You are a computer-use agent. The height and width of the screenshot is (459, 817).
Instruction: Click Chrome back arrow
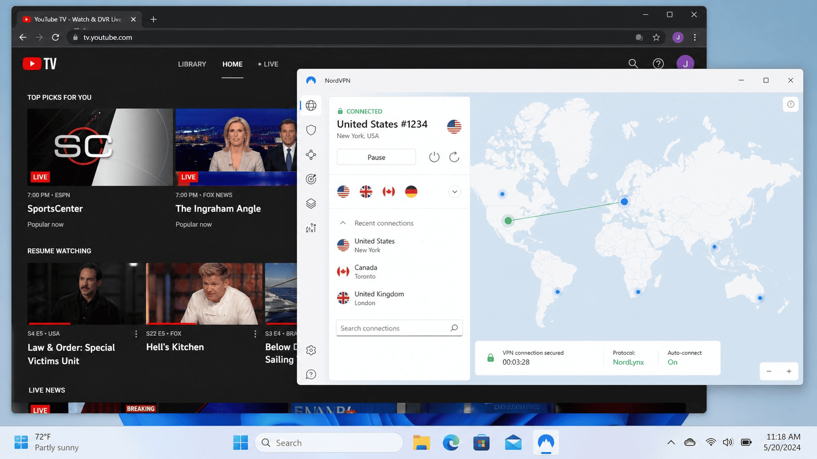(23, 37)
